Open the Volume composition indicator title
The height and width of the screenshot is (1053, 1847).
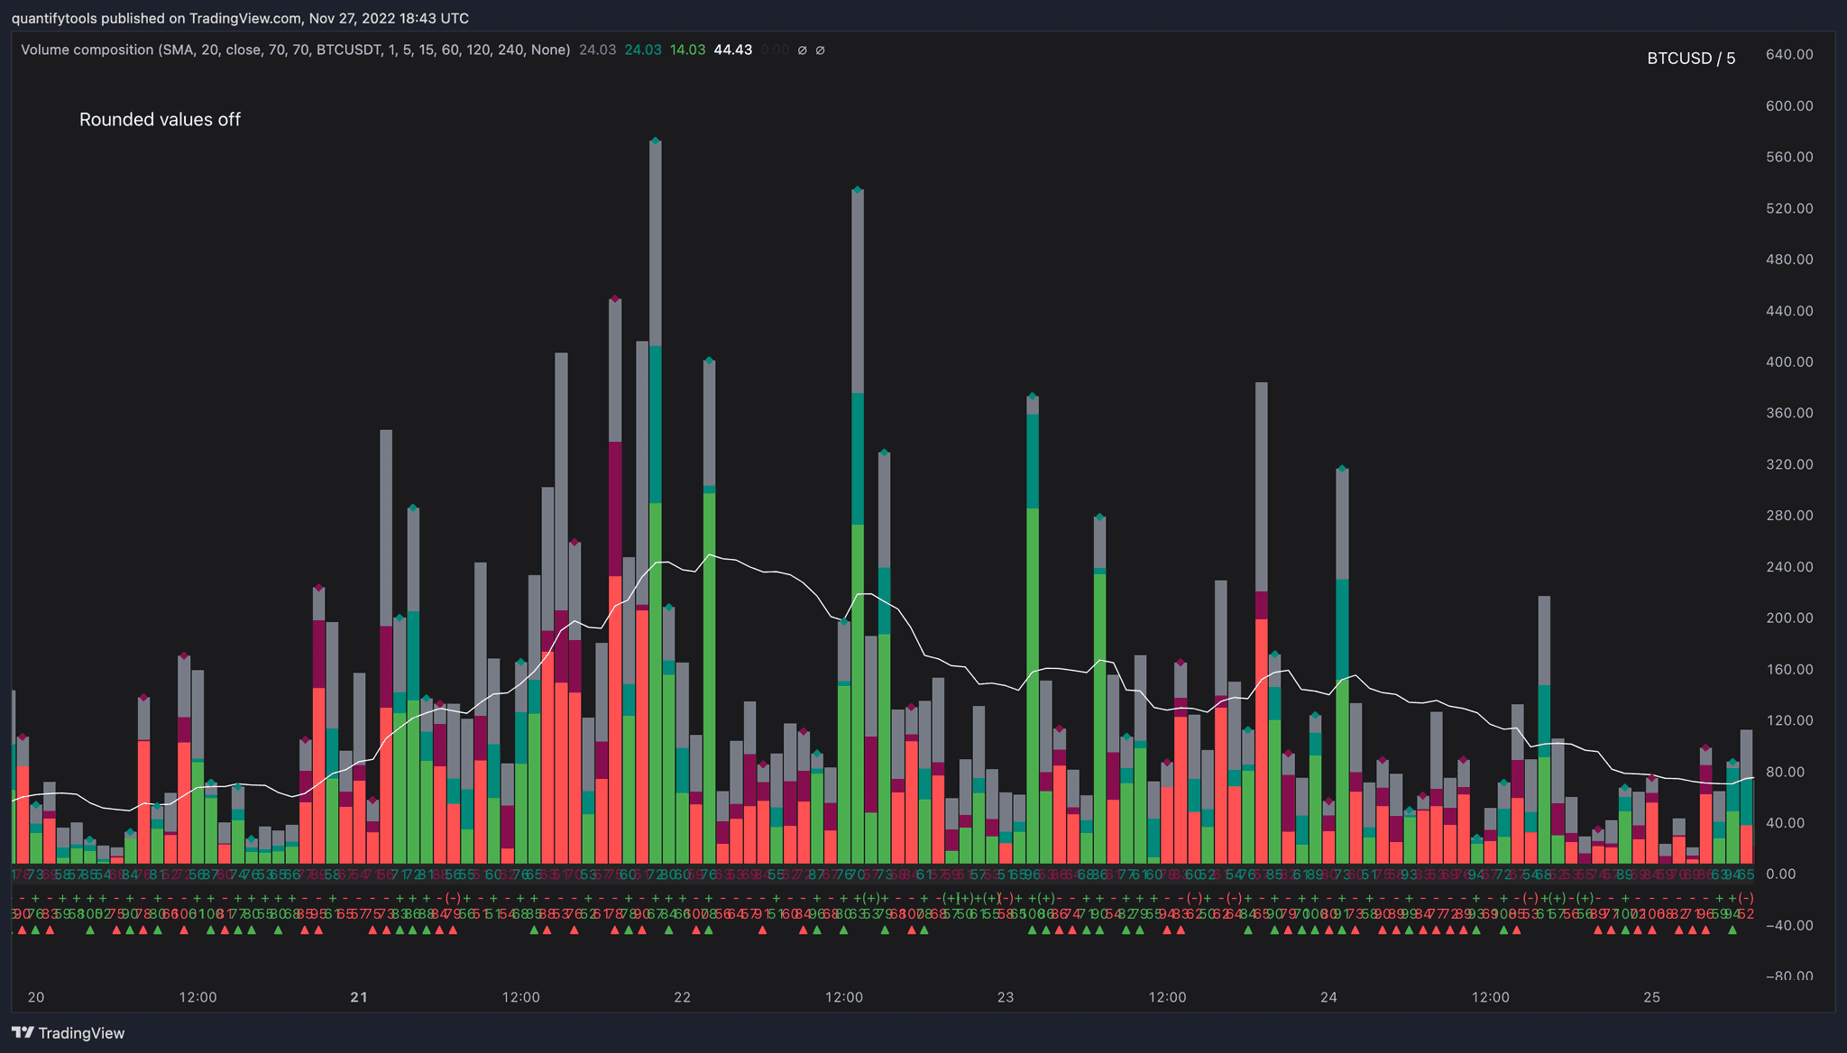pyautogui.click(x=87, y=50)
